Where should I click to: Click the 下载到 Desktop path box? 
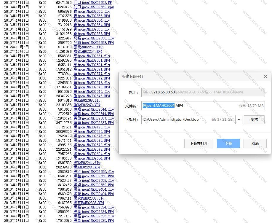click(x=188, y=120)
